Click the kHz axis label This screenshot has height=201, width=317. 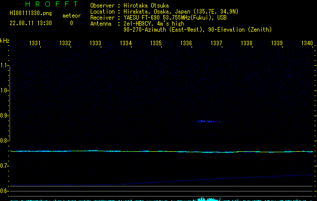[x=5, y=41]
